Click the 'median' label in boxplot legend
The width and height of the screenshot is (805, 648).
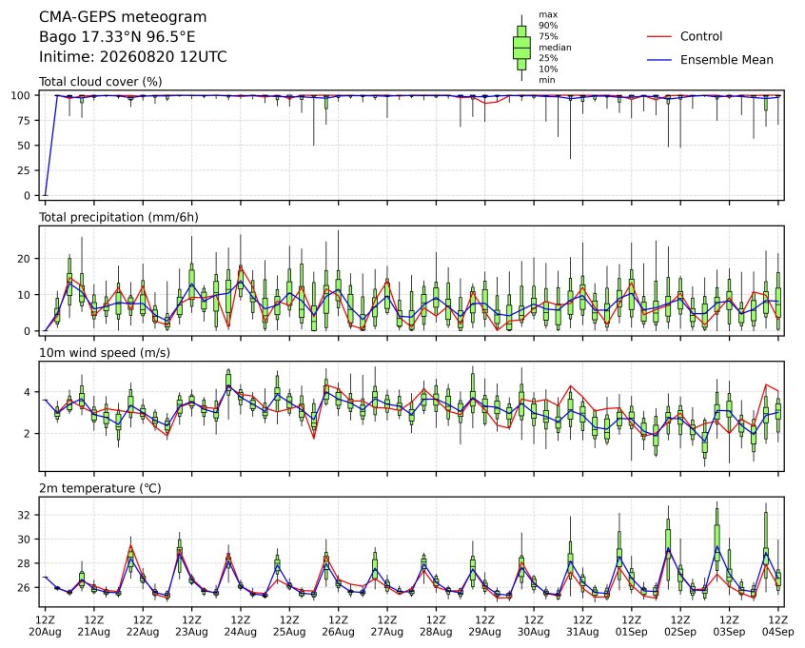pyautogui.click(x=555, y=48)
